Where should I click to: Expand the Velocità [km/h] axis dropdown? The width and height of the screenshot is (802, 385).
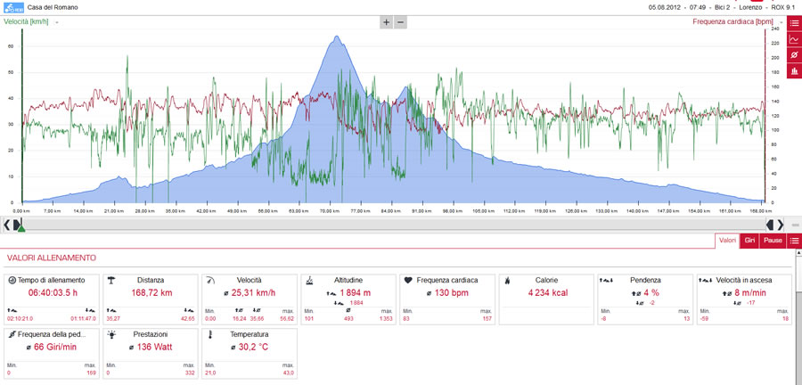[x=56, y=22]
